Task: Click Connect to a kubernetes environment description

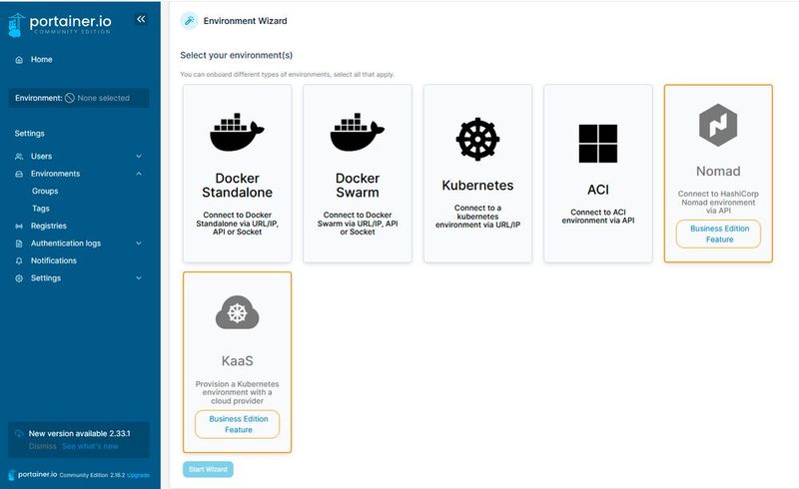Action: pos(477,216)
